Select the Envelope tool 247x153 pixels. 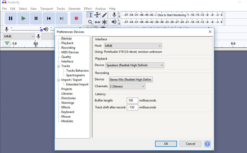[97, 15]
